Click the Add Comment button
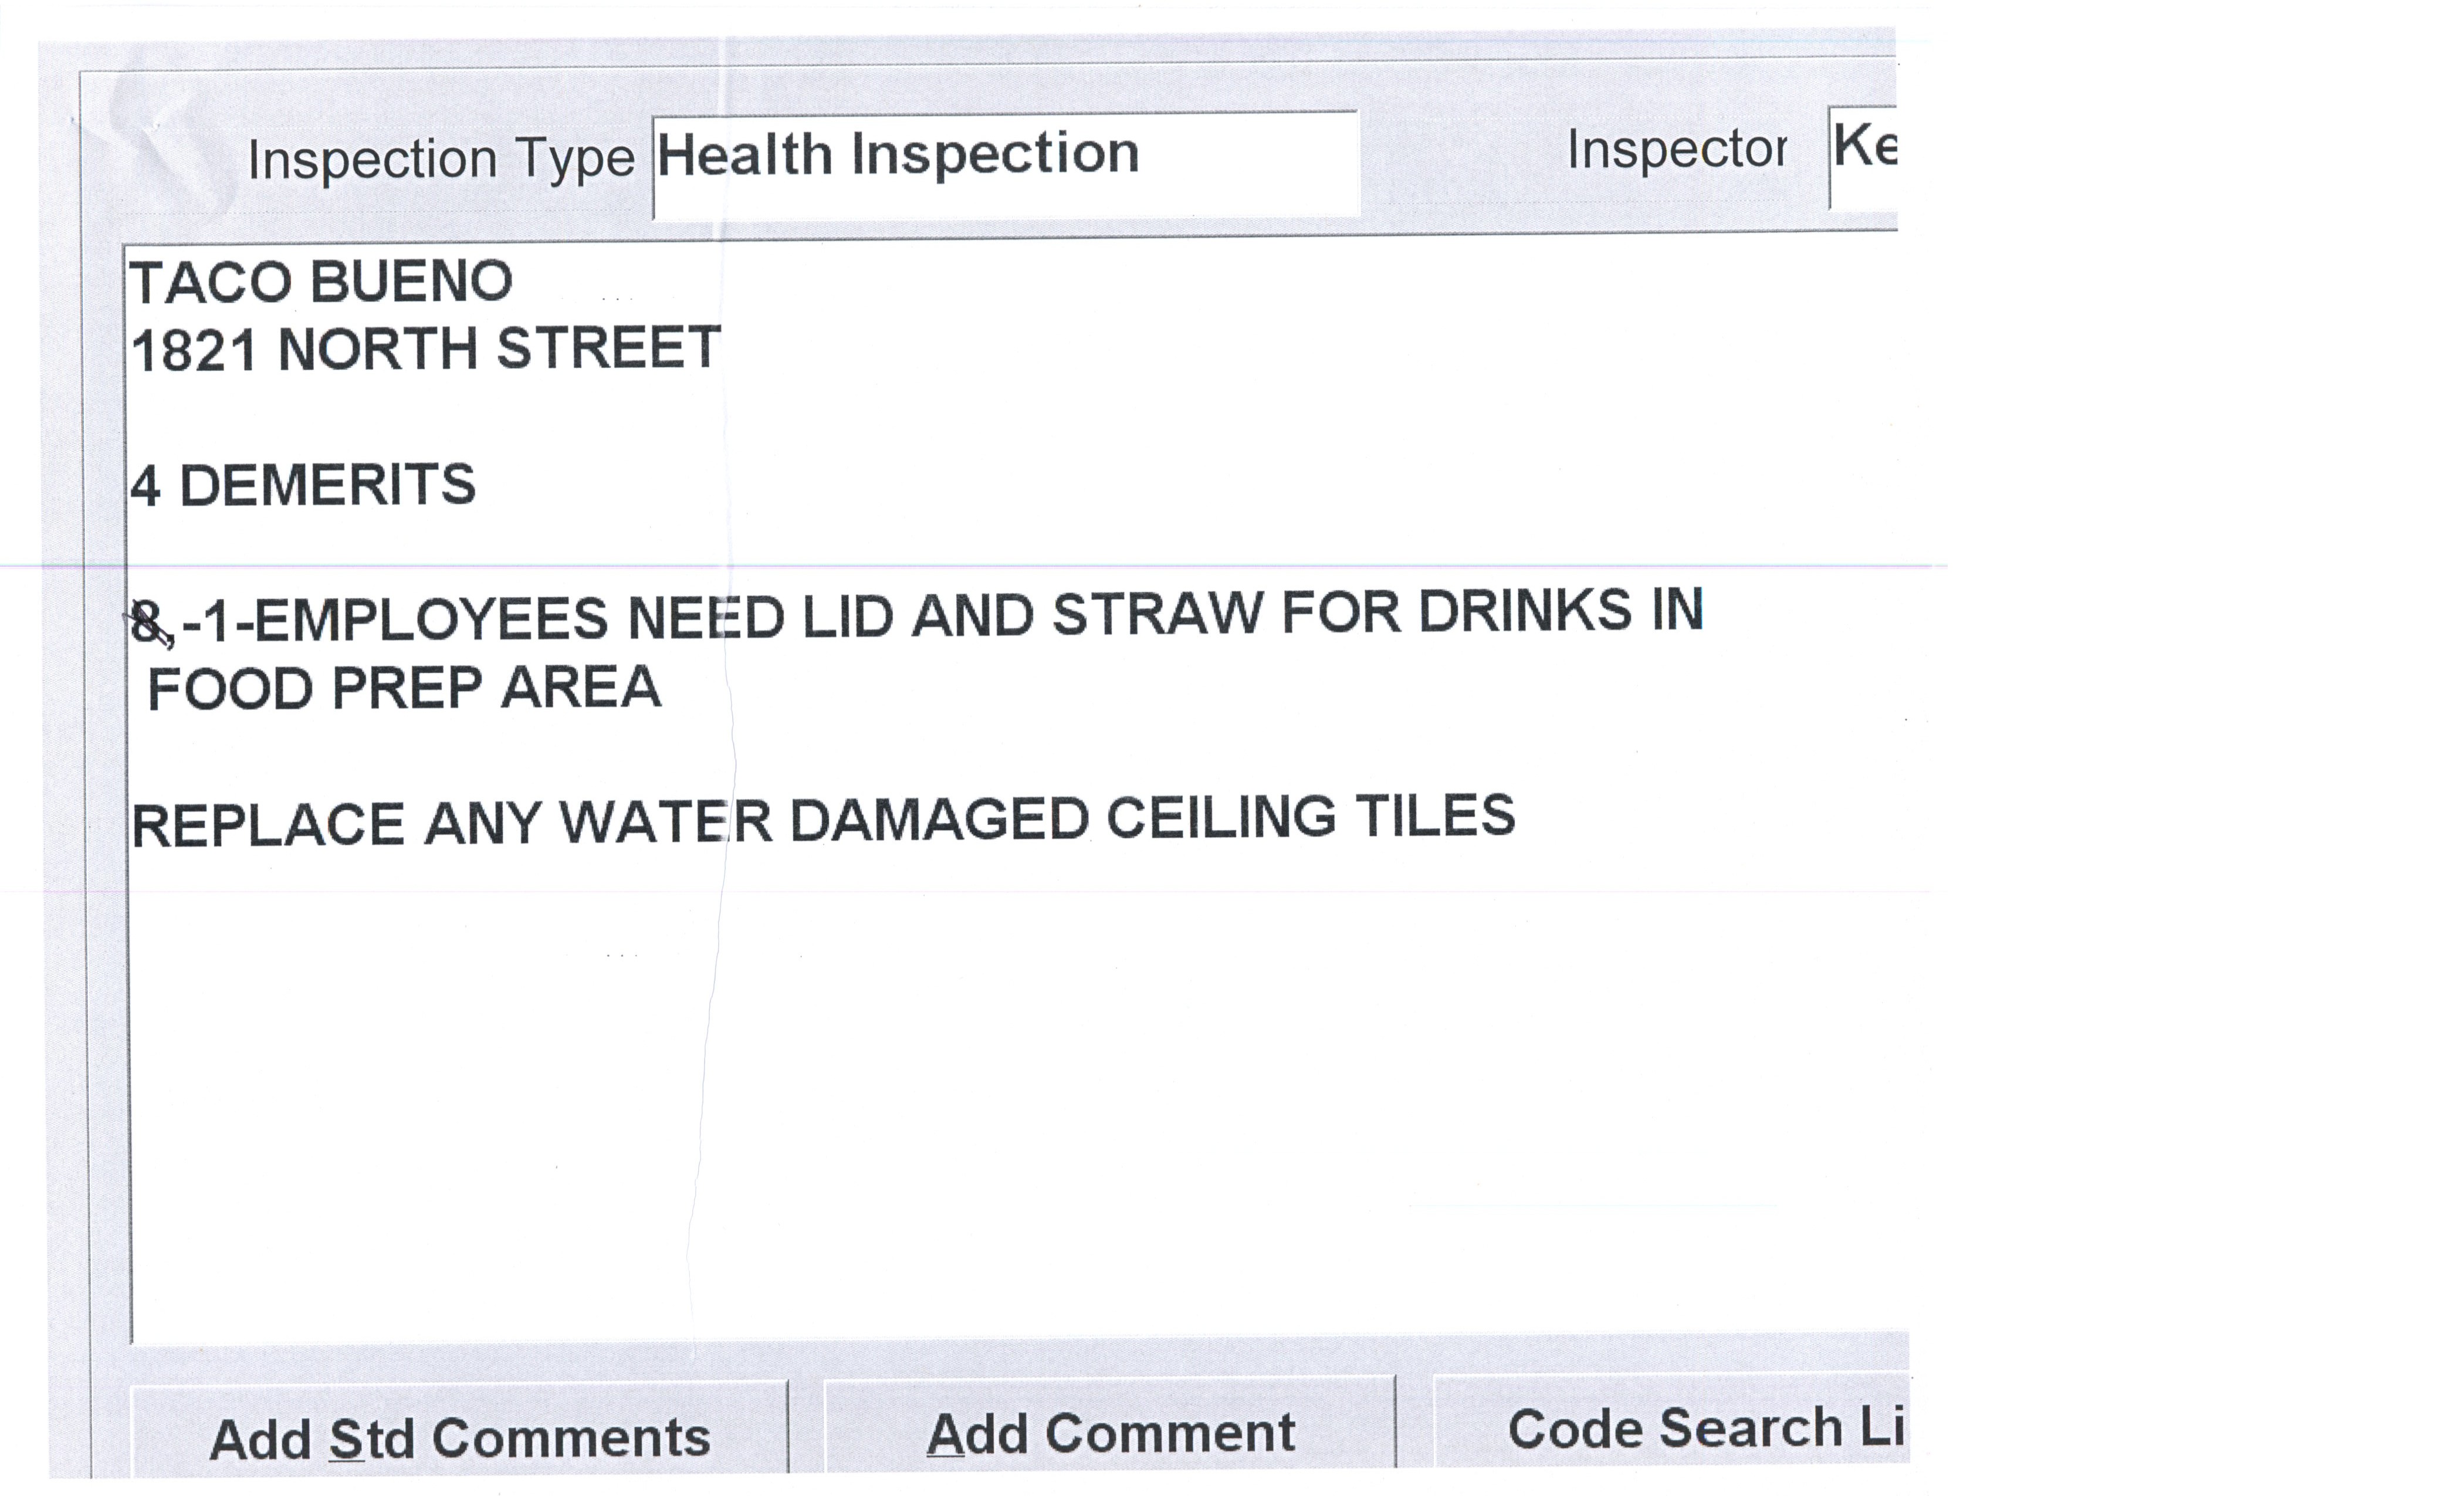This screenshot has height=1496, width=2464. pyautogui.click(x=1110, y=1432)
